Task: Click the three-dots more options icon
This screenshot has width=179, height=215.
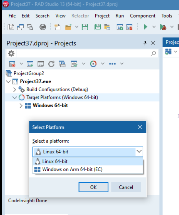Action: click(x=112, y=64)
